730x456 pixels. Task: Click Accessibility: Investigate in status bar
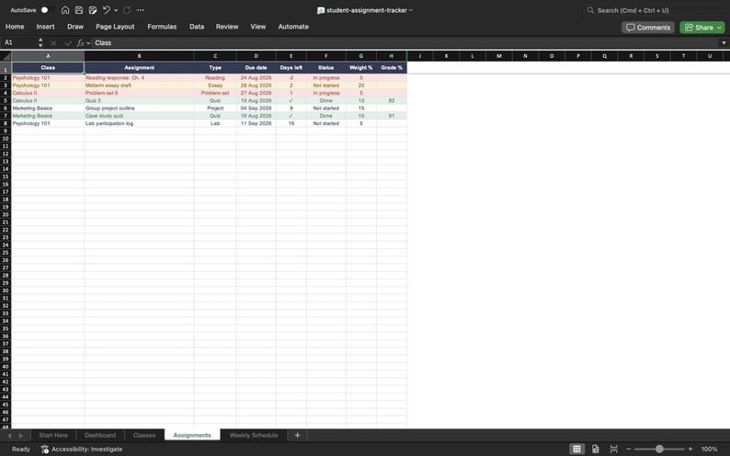click(x=82, y=449)
